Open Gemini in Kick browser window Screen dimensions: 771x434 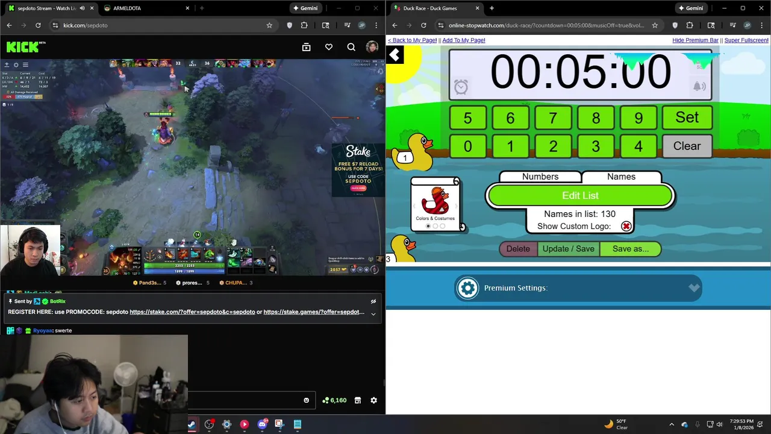305,8
